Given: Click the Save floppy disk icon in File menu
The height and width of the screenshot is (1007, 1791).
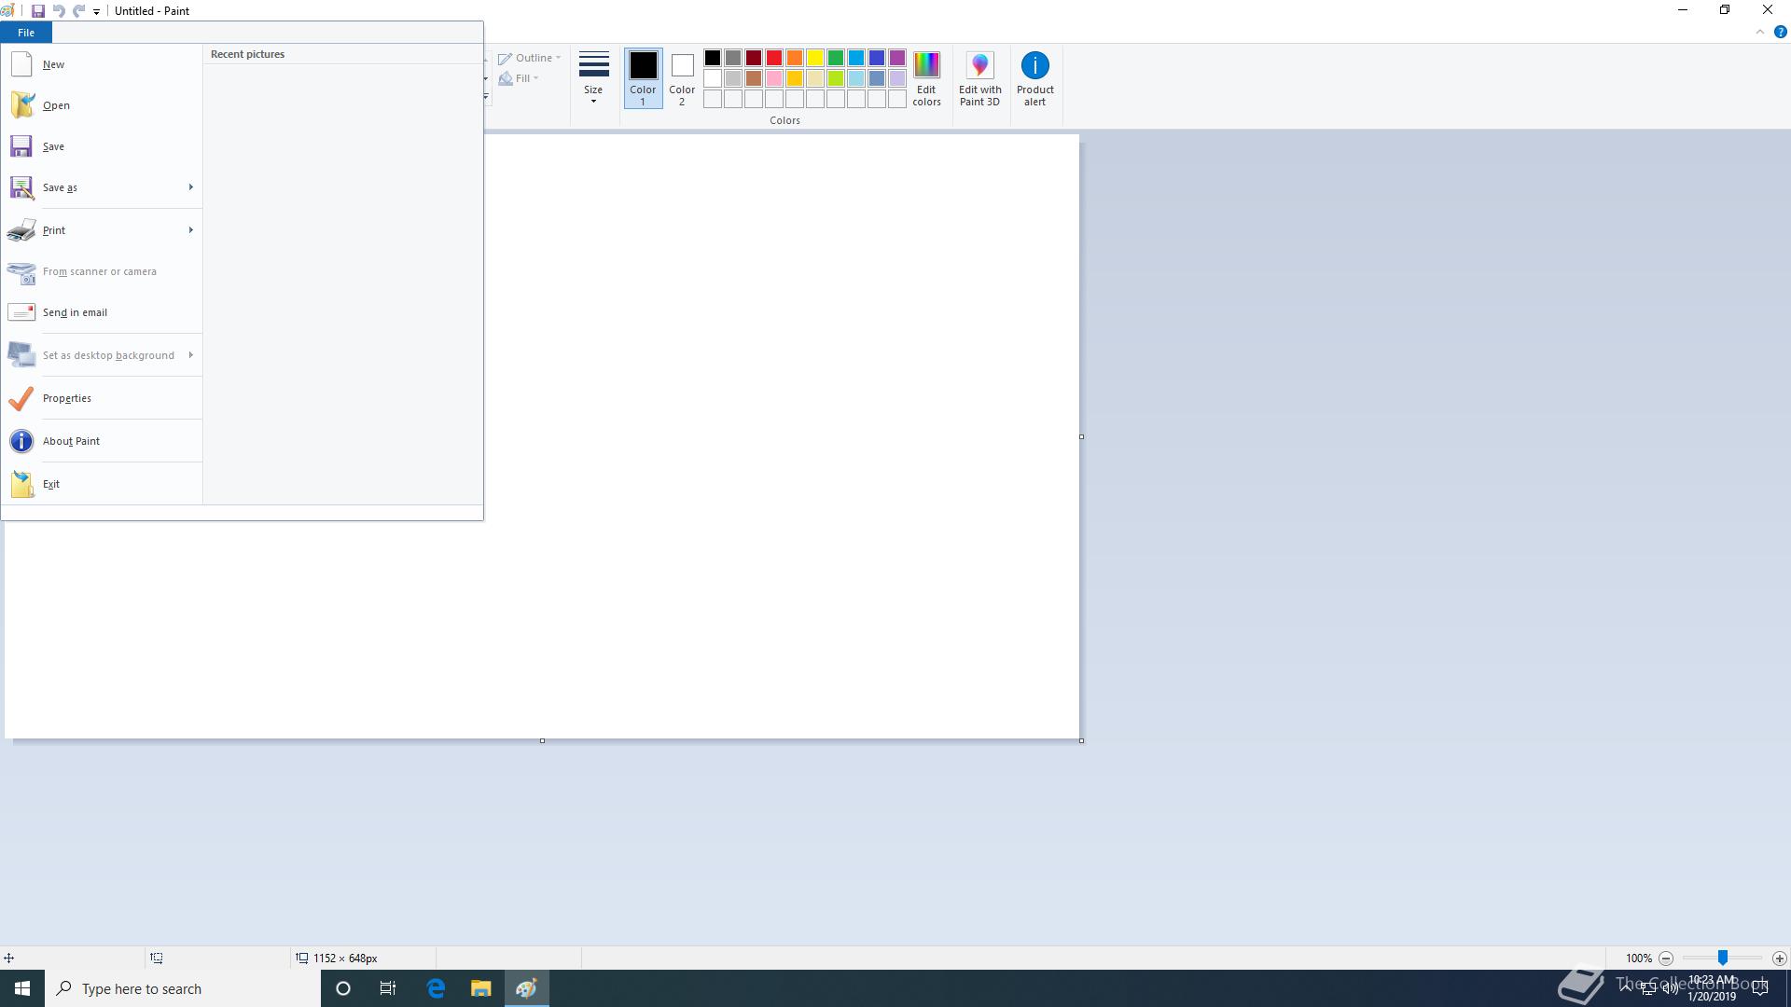Looking at the screenshot, I should 21,146.
